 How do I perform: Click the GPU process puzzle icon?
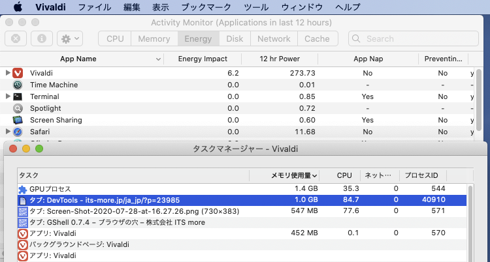tap(24, 188)
